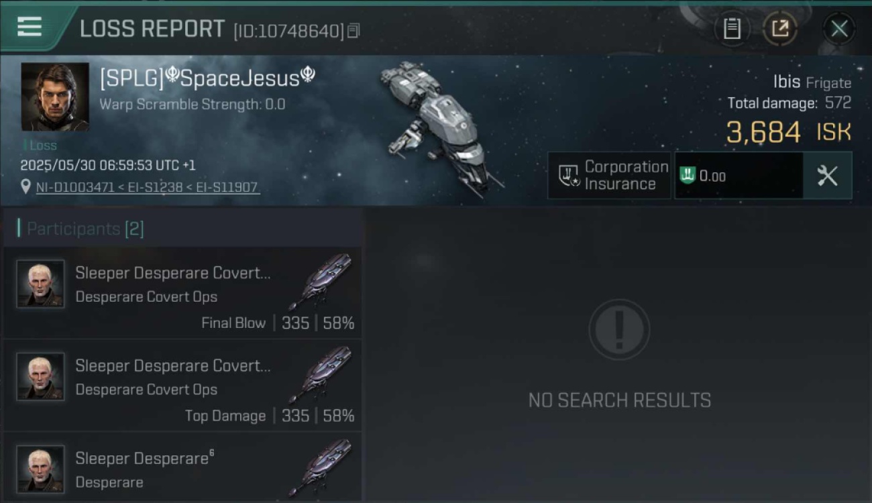Click the Corporation Insurance shield icon
The width and height of the screenshot is (872, 503).
pos(569,176)
